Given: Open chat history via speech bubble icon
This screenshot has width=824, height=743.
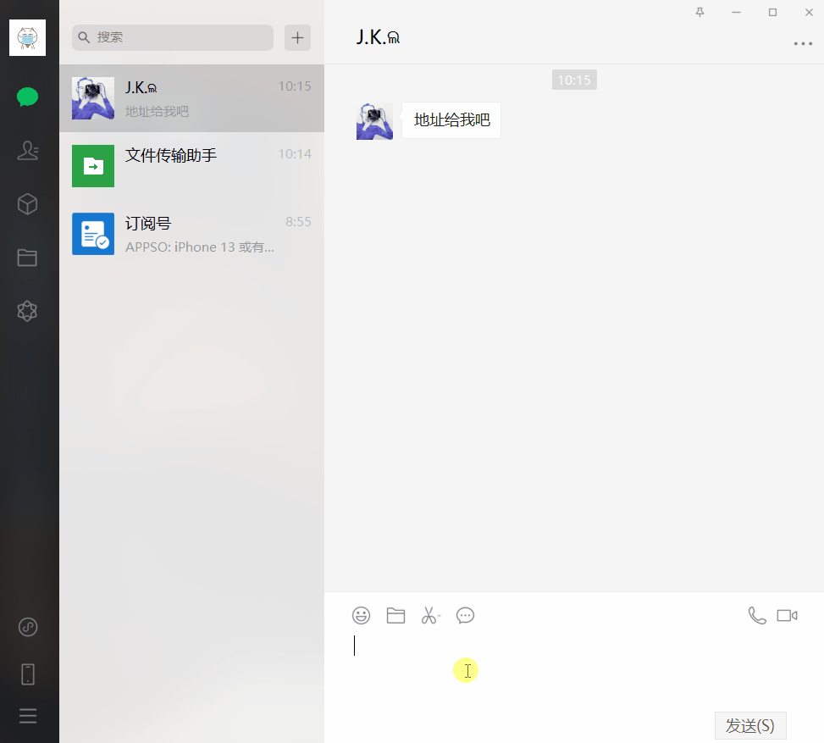Looking at the screenshot, I should tap(465, 615).
